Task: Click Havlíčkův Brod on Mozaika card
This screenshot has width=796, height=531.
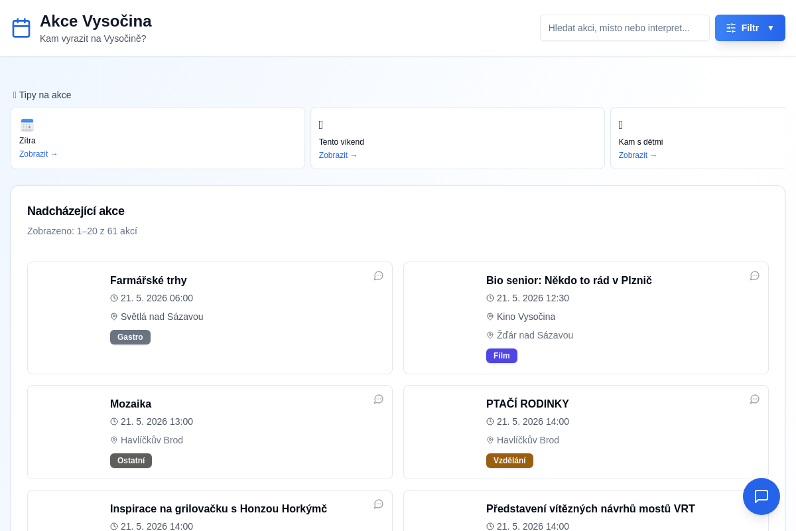Action: (x=152, y=440)
